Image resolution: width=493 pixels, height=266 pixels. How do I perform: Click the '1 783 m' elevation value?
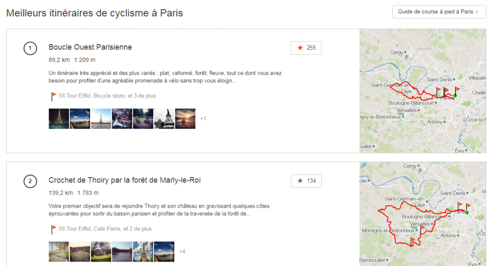click(88, 193)
